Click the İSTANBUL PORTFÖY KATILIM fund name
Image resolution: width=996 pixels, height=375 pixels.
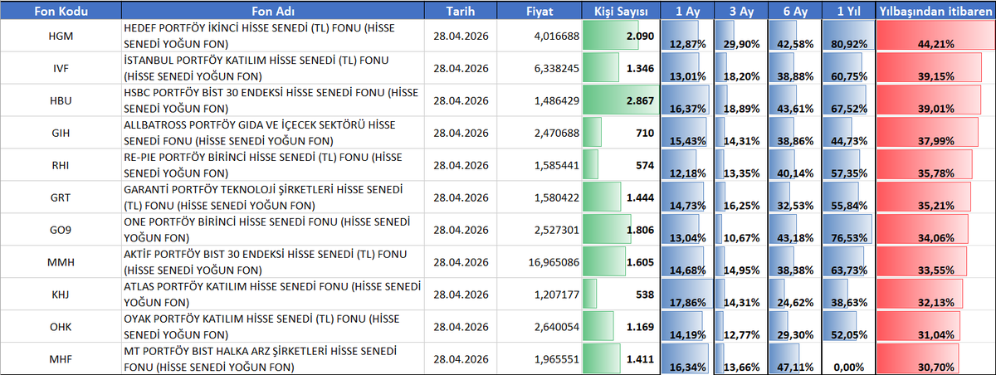tap(272, 68)
